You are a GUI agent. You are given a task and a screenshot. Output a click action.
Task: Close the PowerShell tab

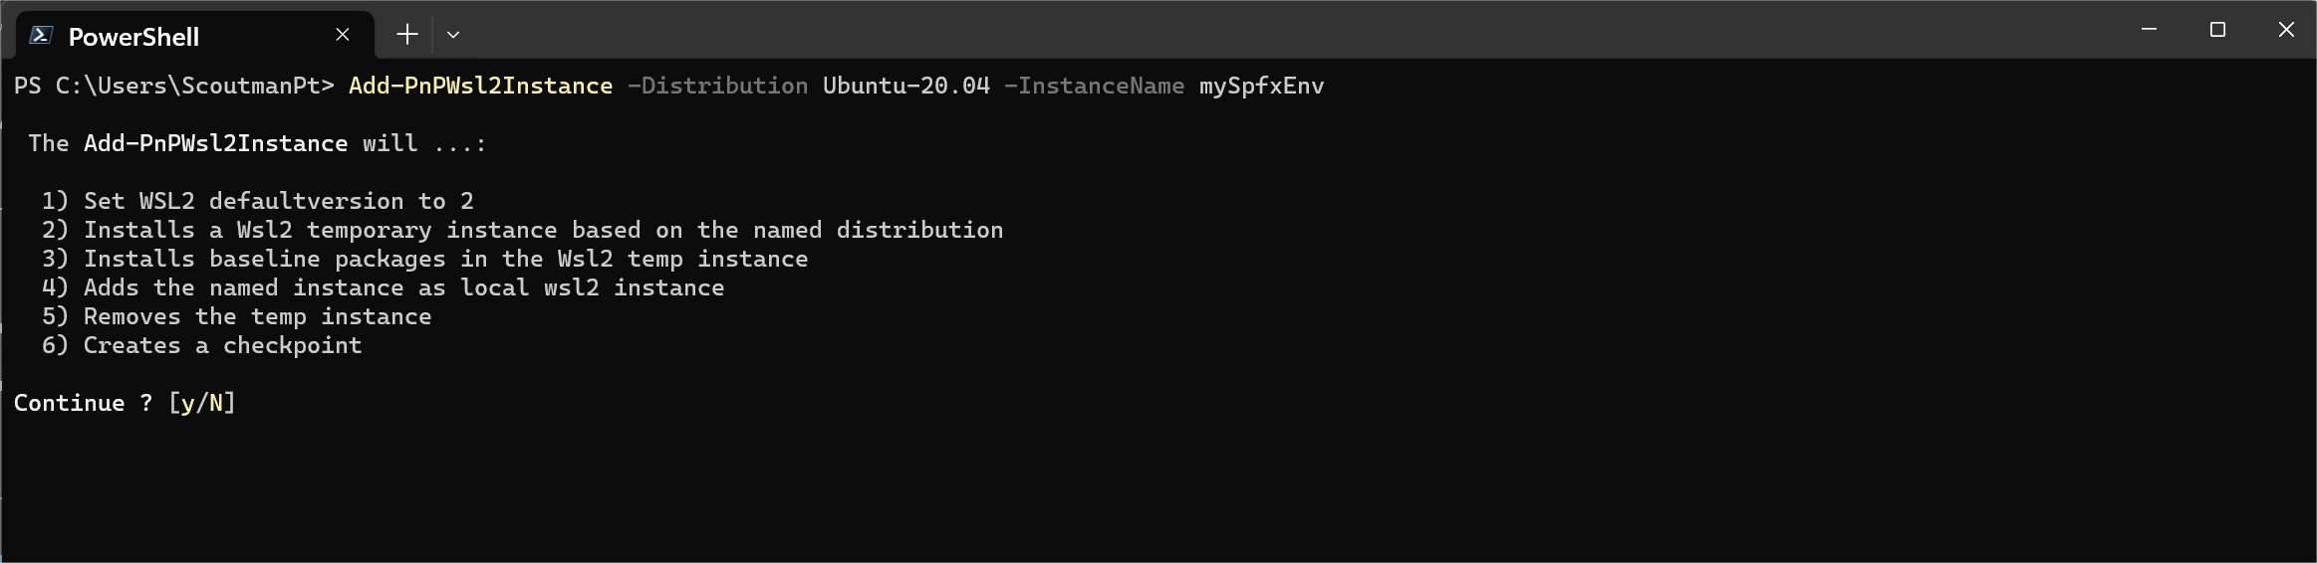tap(343, 35)
